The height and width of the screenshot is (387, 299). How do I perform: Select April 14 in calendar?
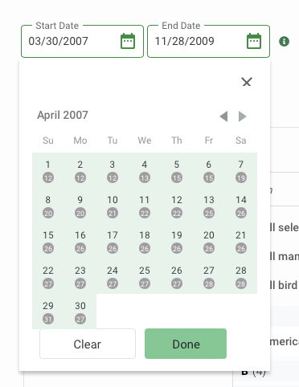[241, 206]
